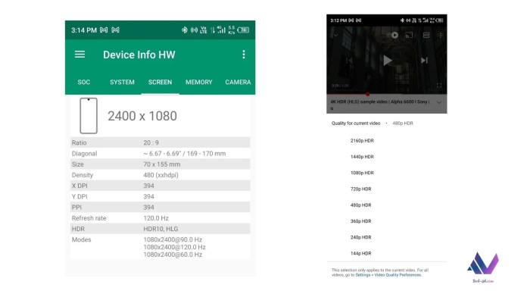527x297 pixels.
Task: Tap the phone outline icon beside 2400 x 1080
Action: click(x=89, y=116)
